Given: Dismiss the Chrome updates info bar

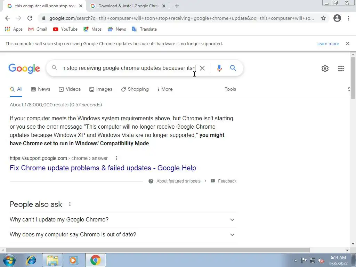Looking at the screenshot, I should [x=348, y=43].
